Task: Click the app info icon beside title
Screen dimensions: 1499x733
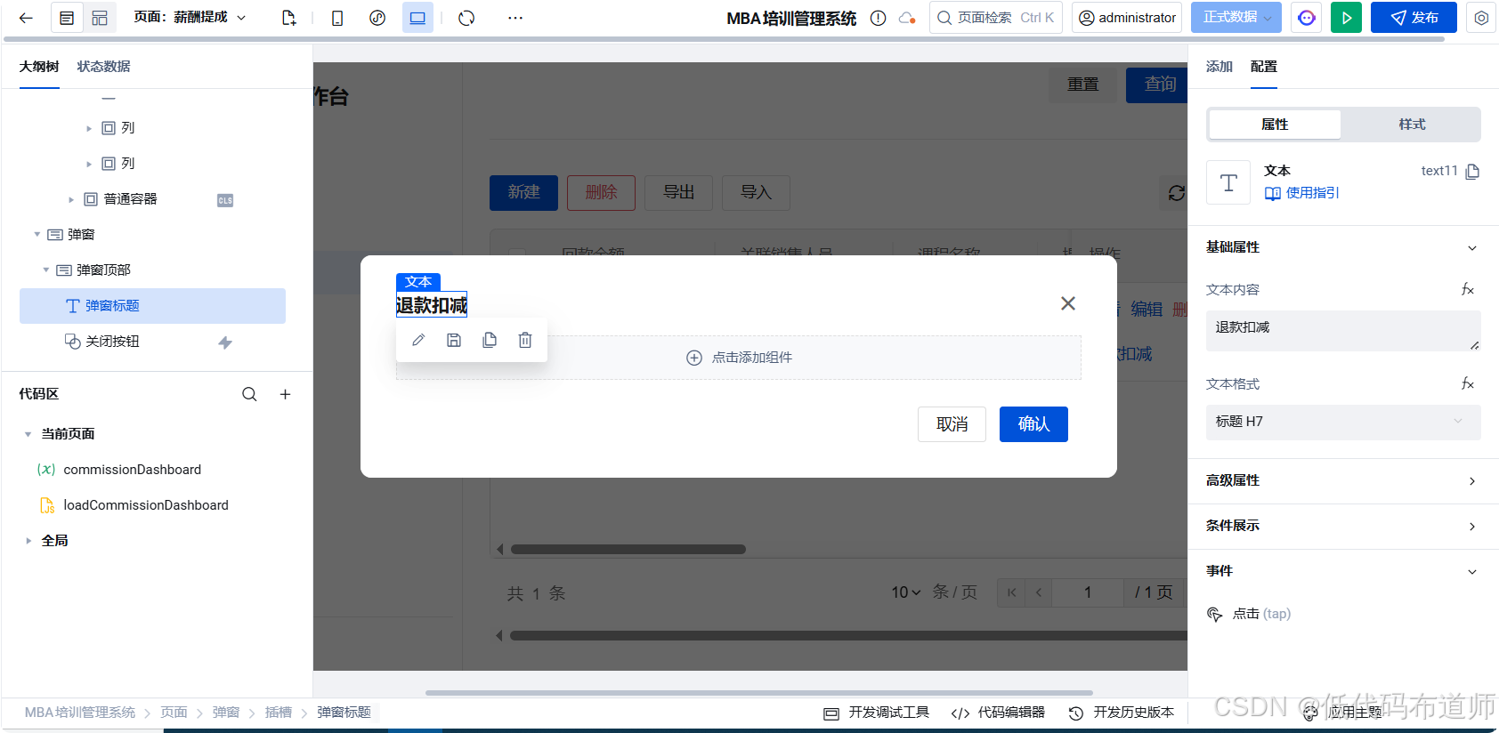Action: 878,18
